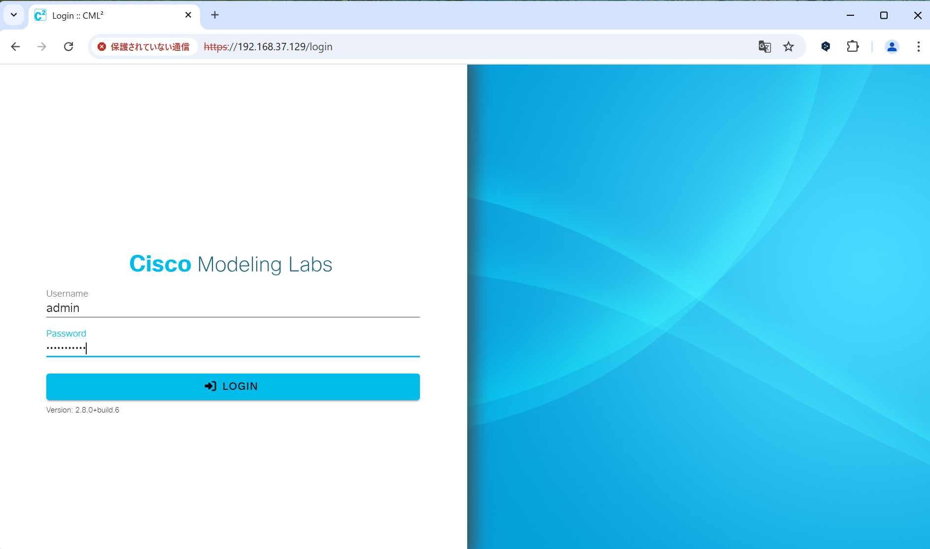Open the dark hexagon extension icon
The height and width of the screenshot is (549, 930).
point(826,47)
